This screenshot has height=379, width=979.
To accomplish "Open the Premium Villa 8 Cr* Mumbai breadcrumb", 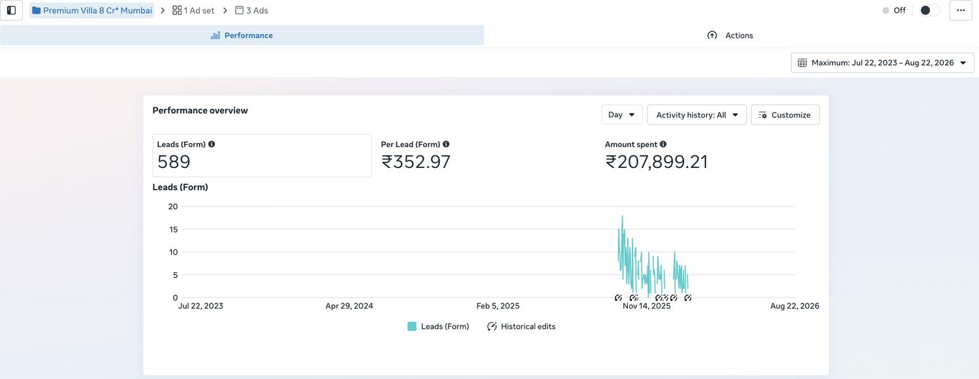I will [x=92, y=10].
